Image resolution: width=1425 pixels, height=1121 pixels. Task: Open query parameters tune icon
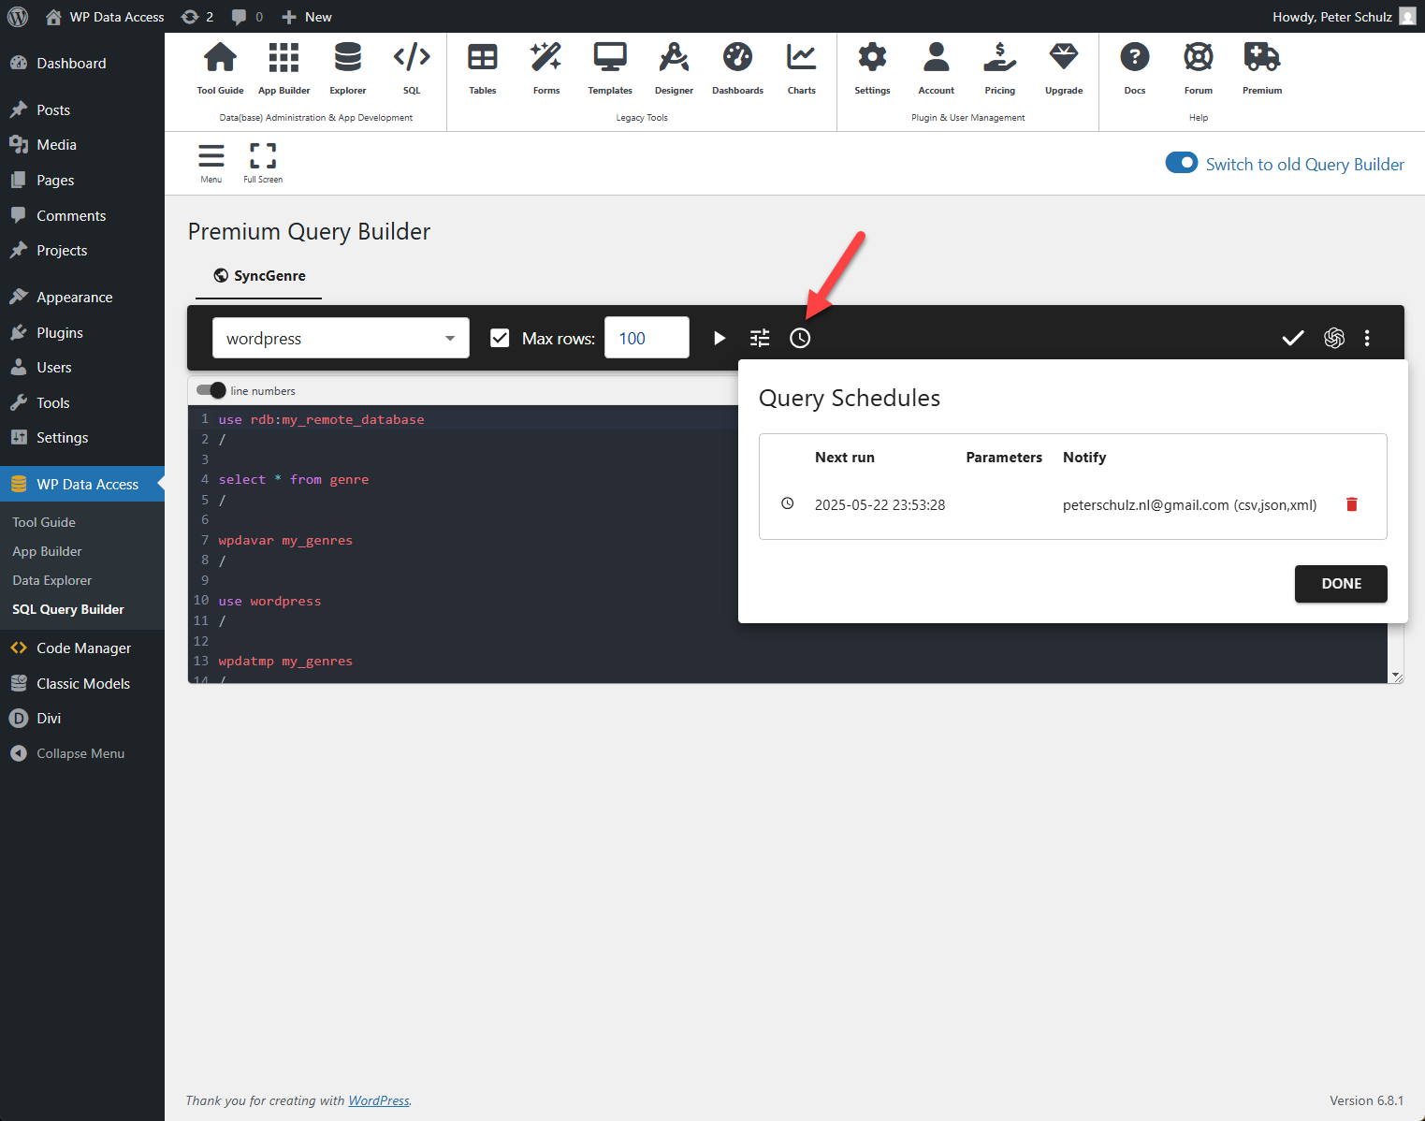(760, 338)
